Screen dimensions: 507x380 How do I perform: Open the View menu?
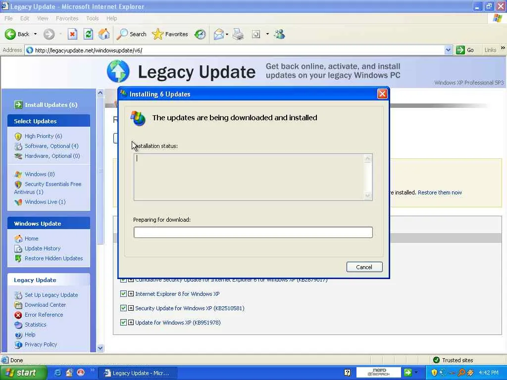coord(43,18)
